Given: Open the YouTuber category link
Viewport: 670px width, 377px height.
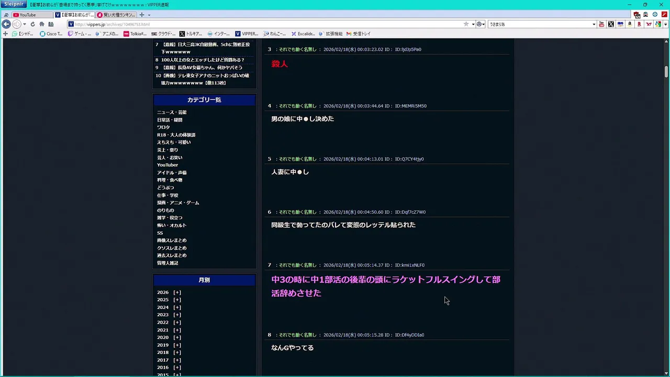Looking at the screenshot, I should coord(167,165).
